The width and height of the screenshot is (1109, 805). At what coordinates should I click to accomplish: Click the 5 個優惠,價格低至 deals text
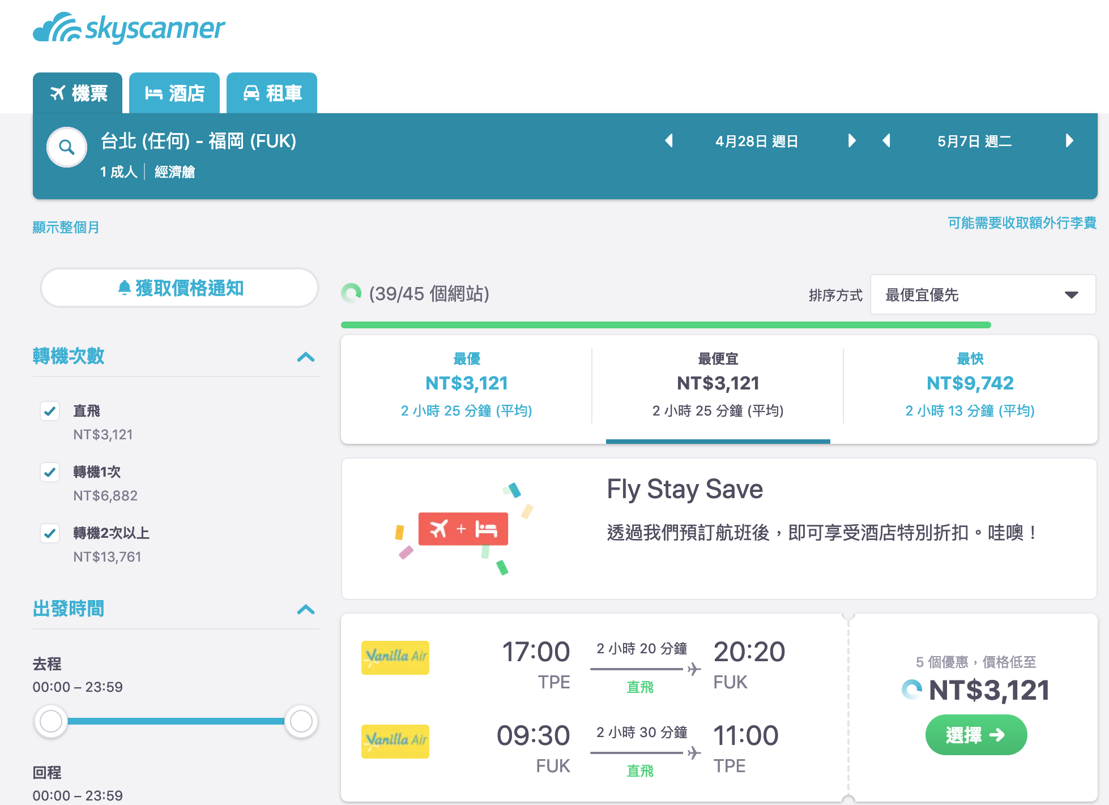976,662
